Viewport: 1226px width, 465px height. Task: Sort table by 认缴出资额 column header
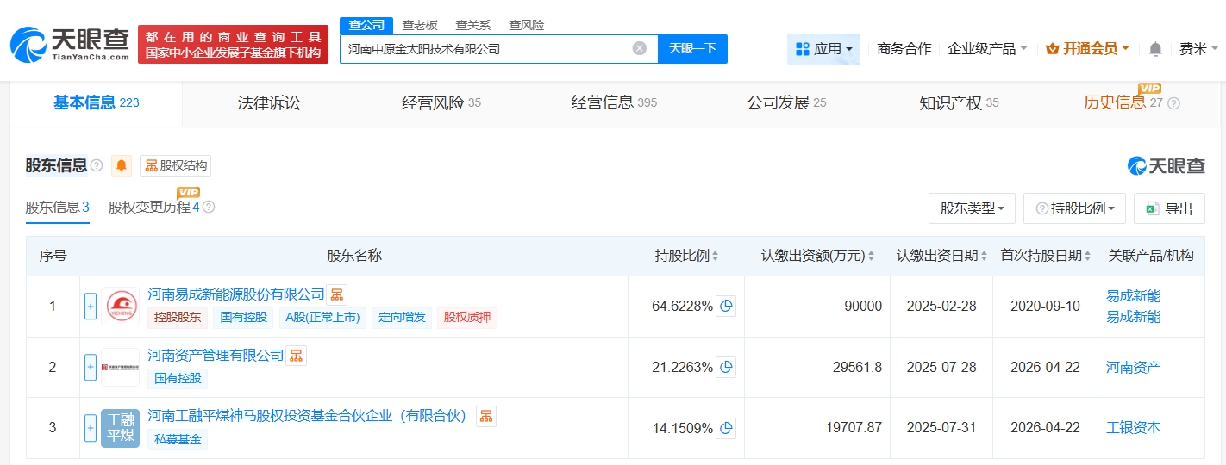817,256
